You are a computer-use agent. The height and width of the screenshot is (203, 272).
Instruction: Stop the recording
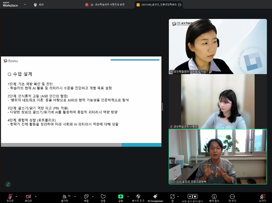point(195,196)
